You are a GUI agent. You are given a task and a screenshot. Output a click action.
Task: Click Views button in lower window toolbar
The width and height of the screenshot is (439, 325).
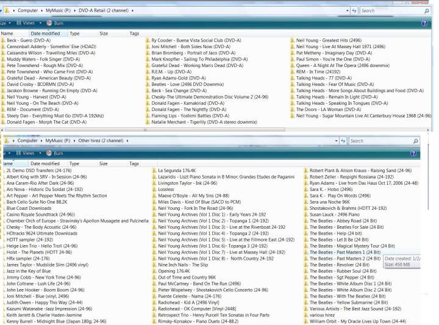[26, 153]
